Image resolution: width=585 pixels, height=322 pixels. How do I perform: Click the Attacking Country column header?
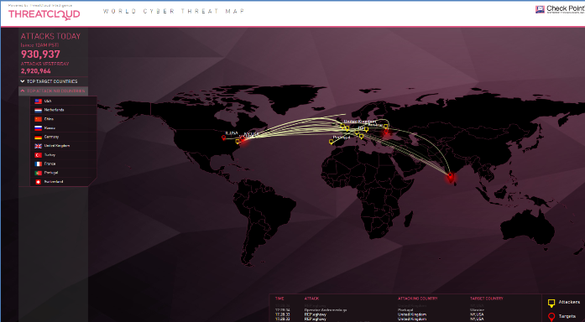click(x=417, y=299)
